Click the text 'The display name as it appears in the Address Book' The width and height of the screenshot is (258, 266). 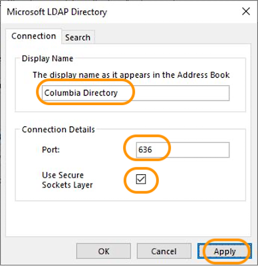tap(131, 75)
